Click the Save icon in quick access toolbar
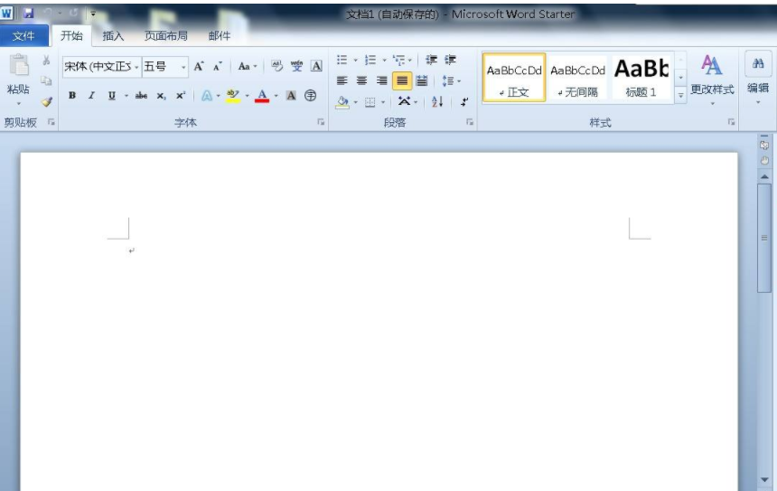This screenshot has height=491, width=777. tap(28, 13)
